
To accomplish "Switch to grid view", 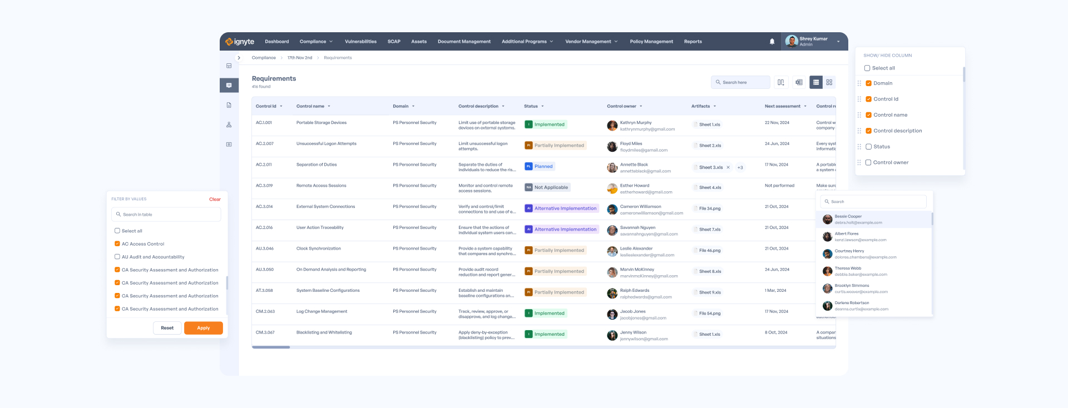I will coord(829,82).
